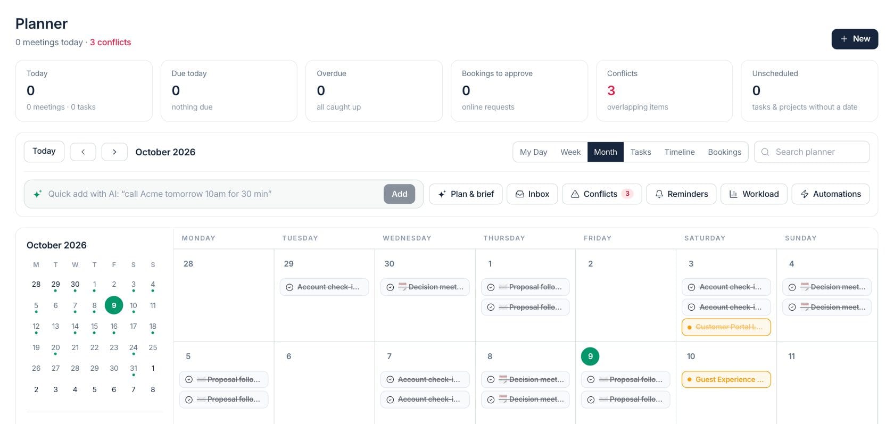894x424 pixels.
Task: Click the bar chart icon on Workload
Action: pyautogui.click(x=733, y=194)
